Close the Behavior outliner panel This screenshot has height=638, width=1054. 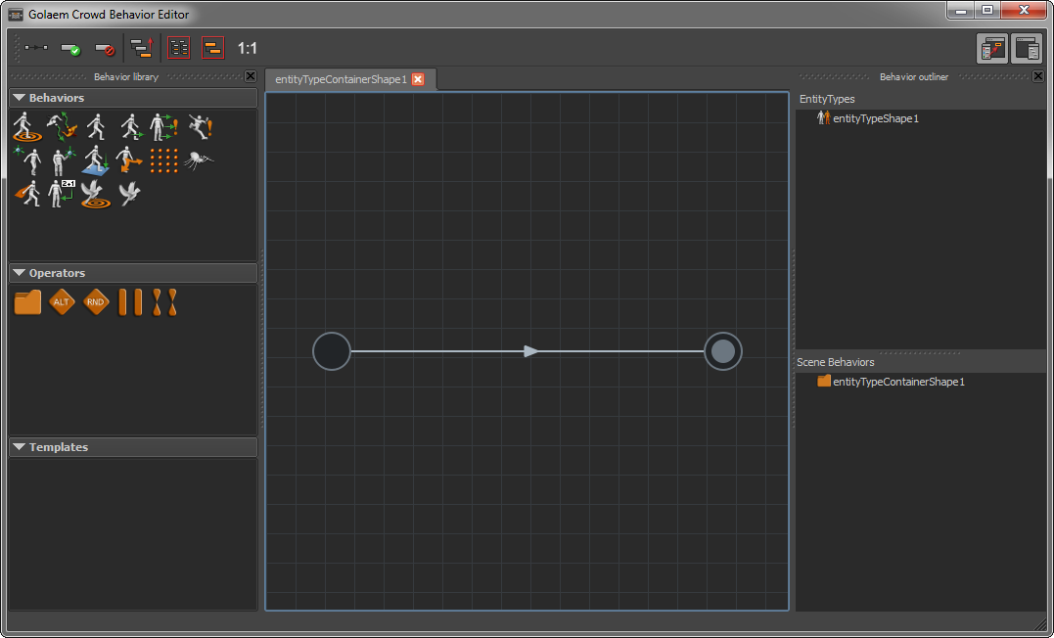coord(1038,76)
